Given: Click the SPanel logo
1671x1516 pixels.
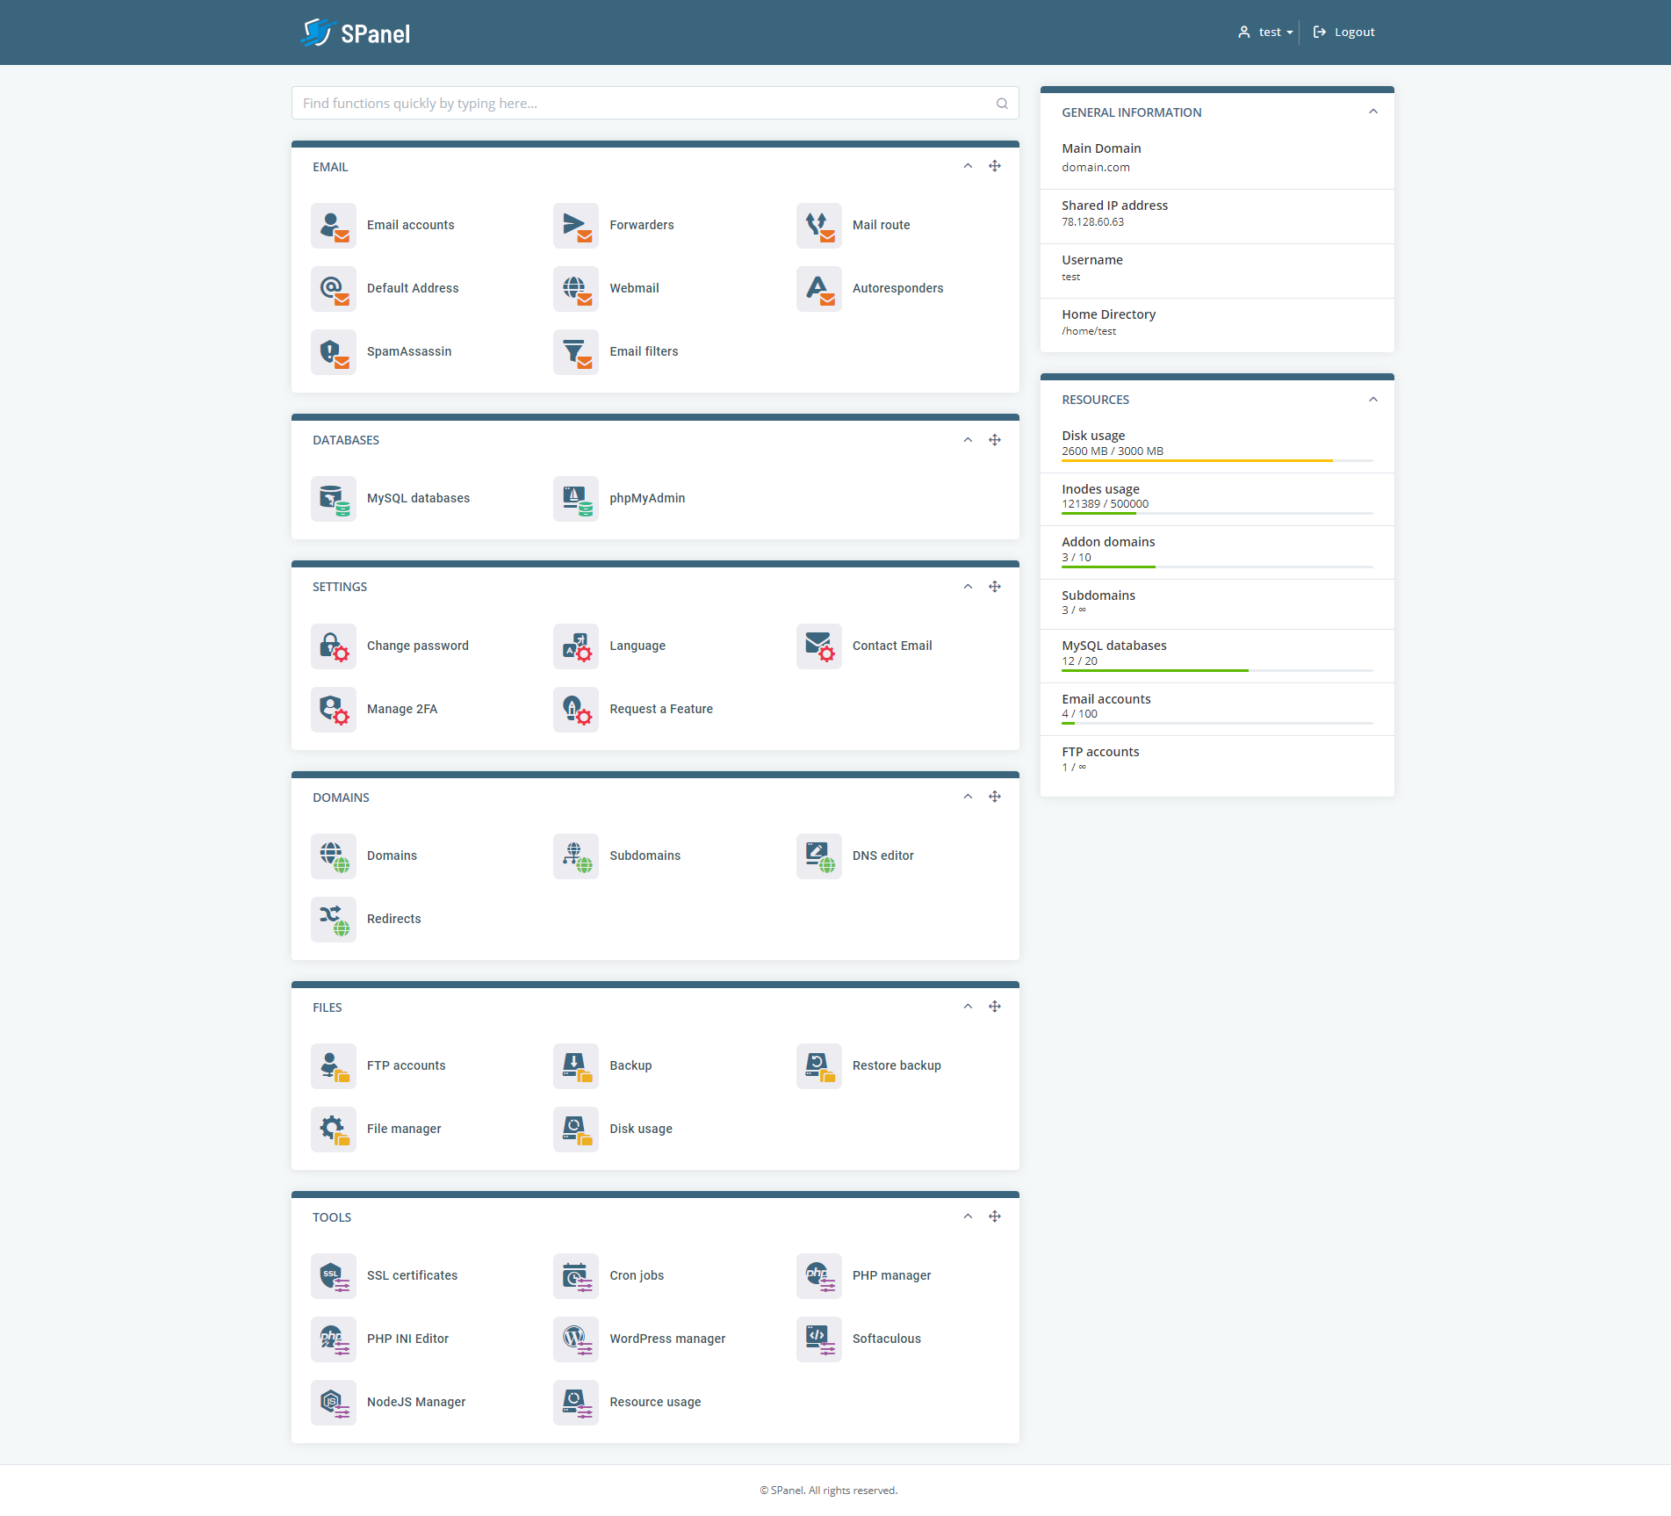Looking at the screenshot, I should click(x=355, y=32).
